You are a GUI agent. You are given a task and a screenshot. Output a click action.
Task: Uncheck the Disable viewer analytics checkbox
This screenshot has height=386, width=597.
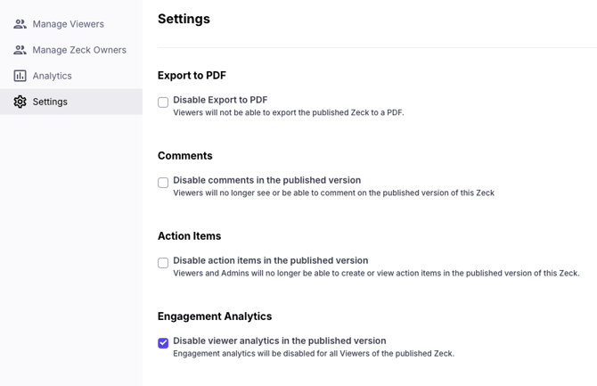point(163,343)
